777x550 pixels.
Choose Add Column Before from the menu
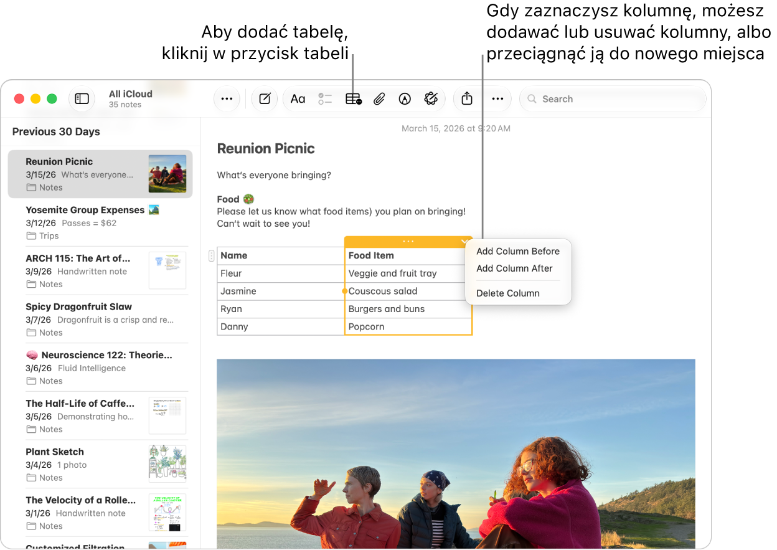[518, 251]
